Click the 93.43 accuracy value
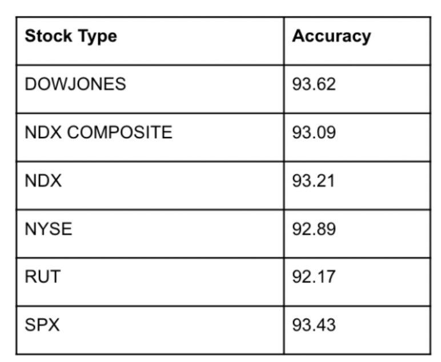The width and height of the screenshot is (441, 362). (x=314, y=325)
